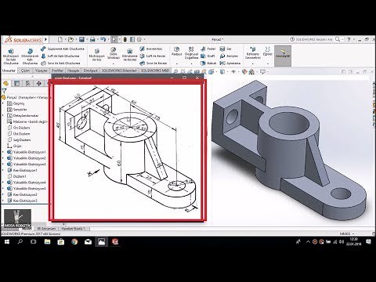Open Chrome from the taskbar

click(74, 242)
